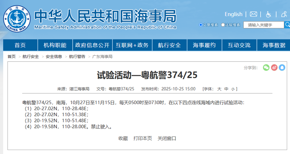Viewport: 290px width, 154px height.
Task: Click 关闭窗口 to close the window
Action: point(167,138)
